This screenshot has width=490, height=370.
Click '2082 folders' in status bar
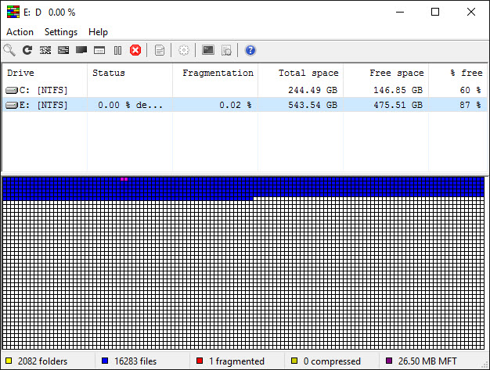click(x=42, y=361)
